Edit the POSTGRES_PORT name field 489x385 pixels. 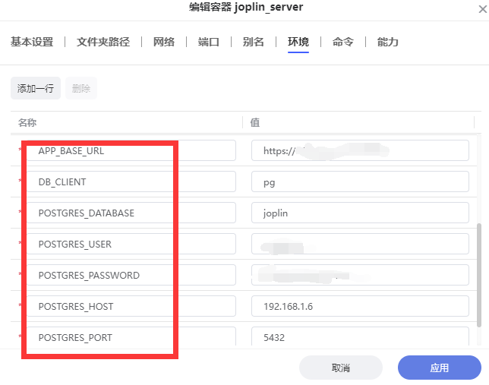(x=131, y=336)
